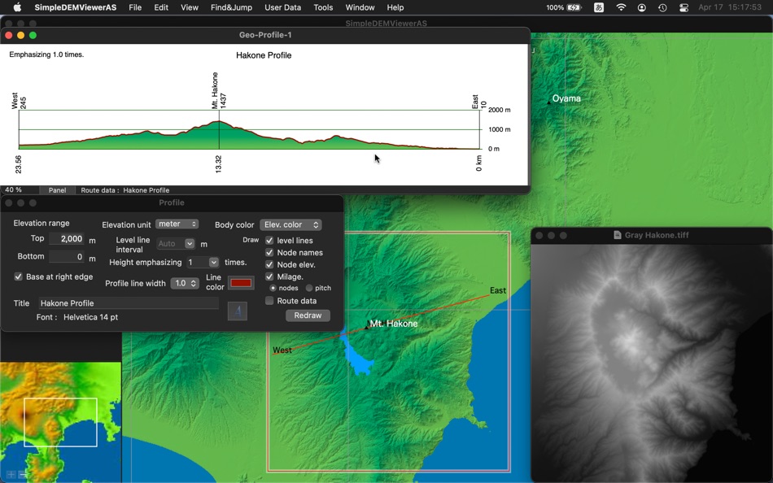Image resolution: width=773 pixels, height=483 pixels.
Task: Click the Font : Helvetica 14 pt text
Action: point(77,317)
